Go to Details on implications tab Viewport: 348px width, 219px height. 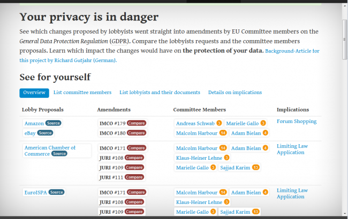(x=235, y=92)
